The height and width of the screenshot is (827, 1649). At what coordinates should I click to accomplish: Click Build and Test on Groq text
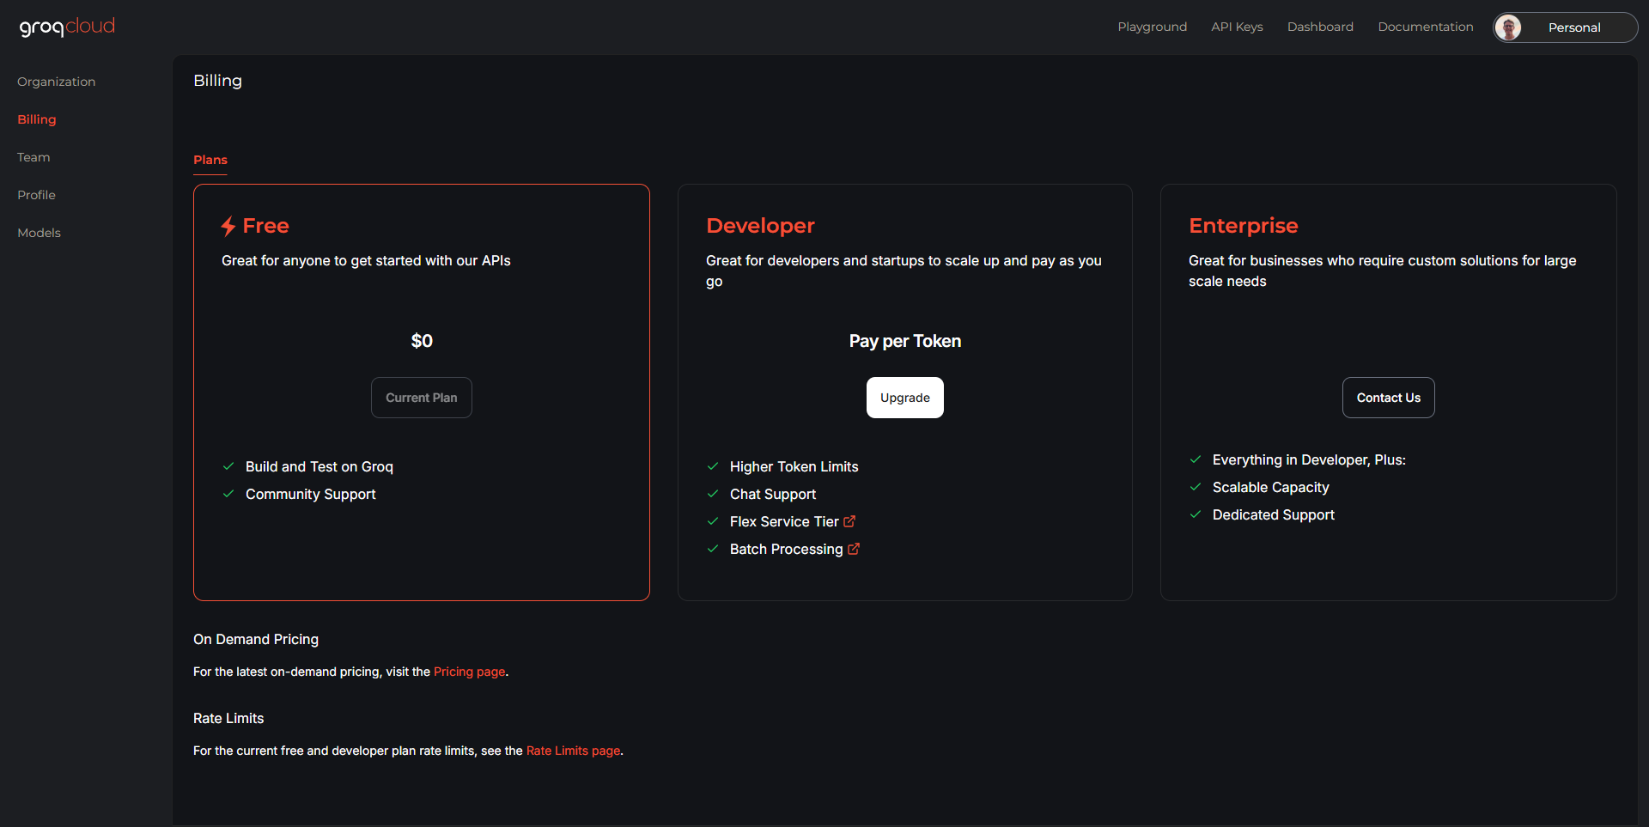319,466
